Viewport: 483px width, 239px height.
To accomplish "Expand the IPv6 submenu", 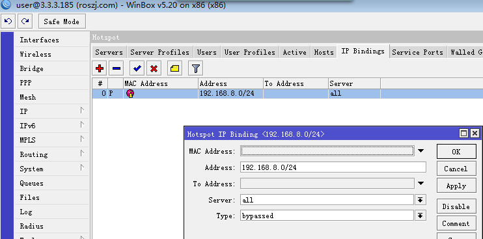I will [x=52, y=126].
